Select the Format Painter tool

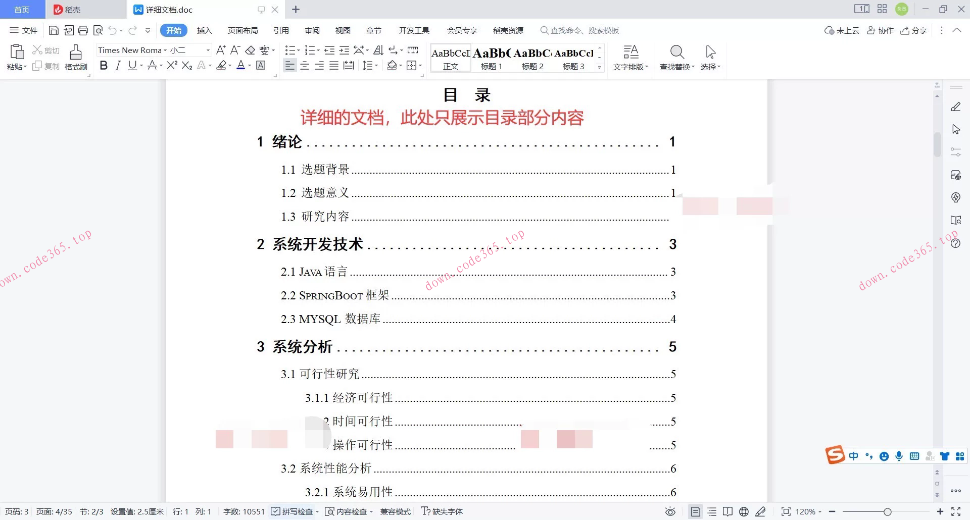[x=75, y=57]
